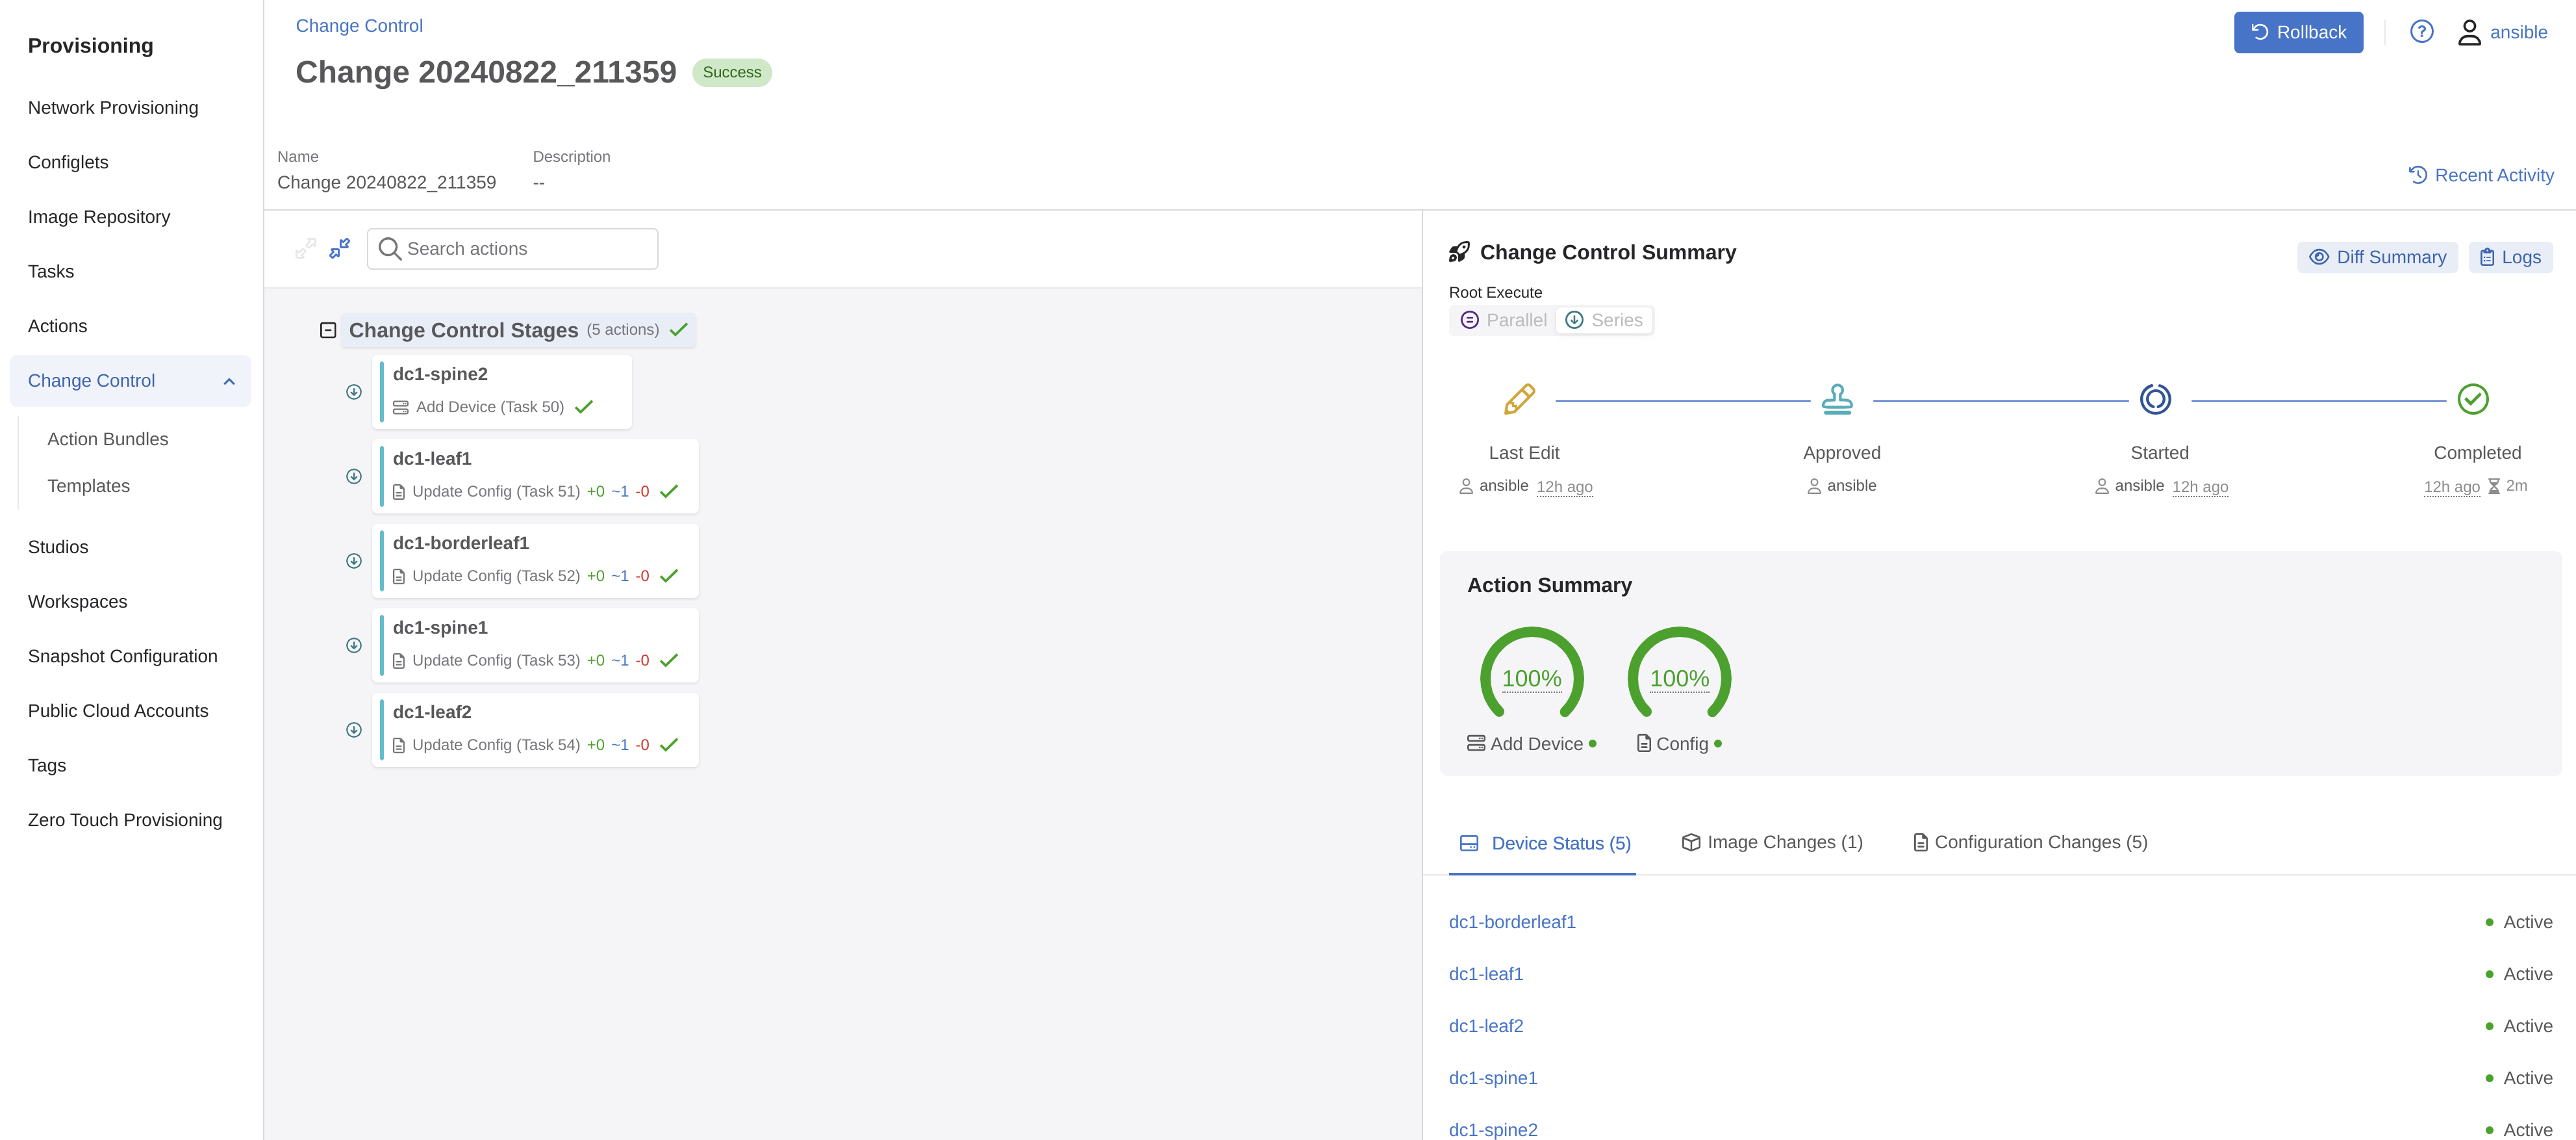The image size is (2576, 1140).
Task: Open the Diff Summary view
Action: point(2377,257)
